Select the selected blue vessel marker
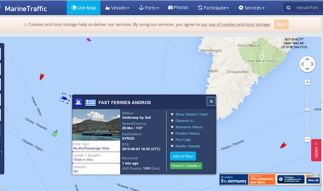This screenshot has width=323, height=191. [x=65, y=99]
